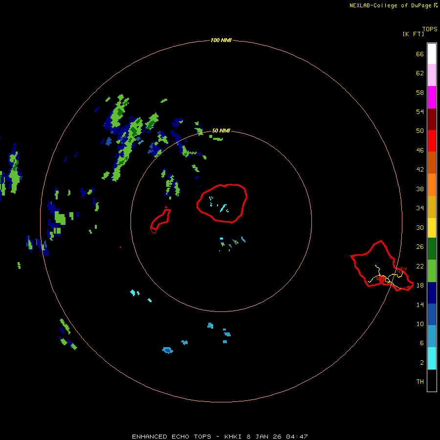This screenshot has height=440, width=440.
Task: Click the legend value '26'
Action: pos(420,247)
